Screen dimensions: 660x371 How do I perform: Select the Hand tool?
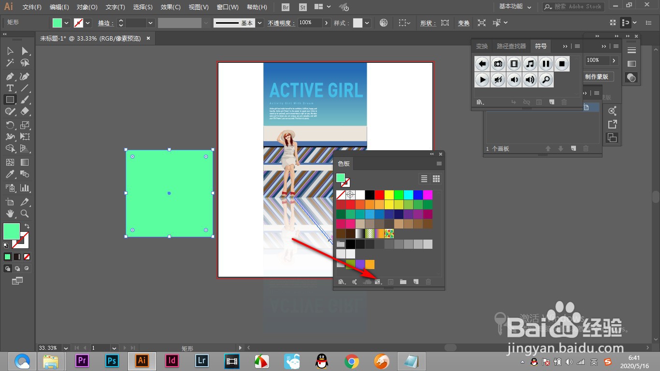tap(10, 214)
